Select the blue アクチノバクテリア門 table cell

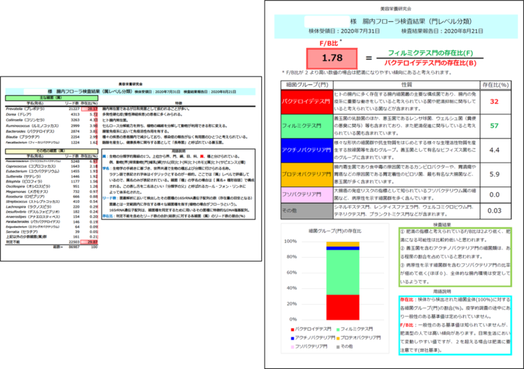[x=306, y=150]
